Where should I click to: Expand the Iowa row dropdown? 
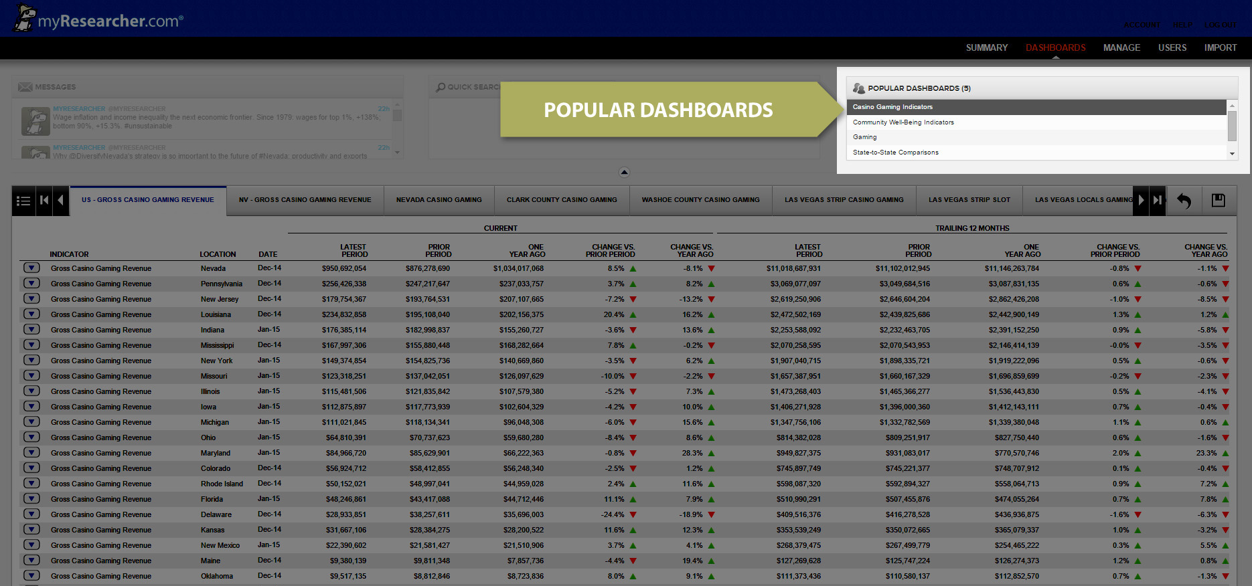[31, 406]
